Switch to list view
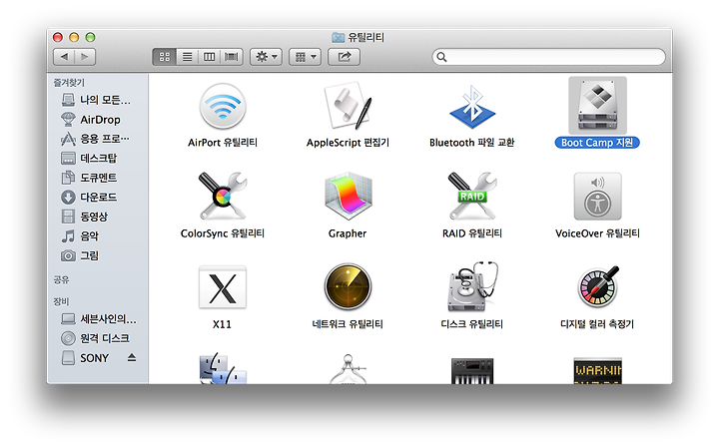The height and width of the screenshot is (448, 719). coord(187,57)
